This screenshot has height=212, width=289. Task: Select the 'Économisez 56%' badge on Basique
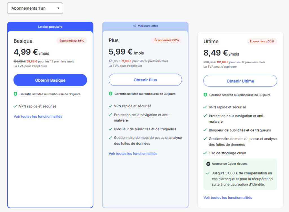[72, 41]
